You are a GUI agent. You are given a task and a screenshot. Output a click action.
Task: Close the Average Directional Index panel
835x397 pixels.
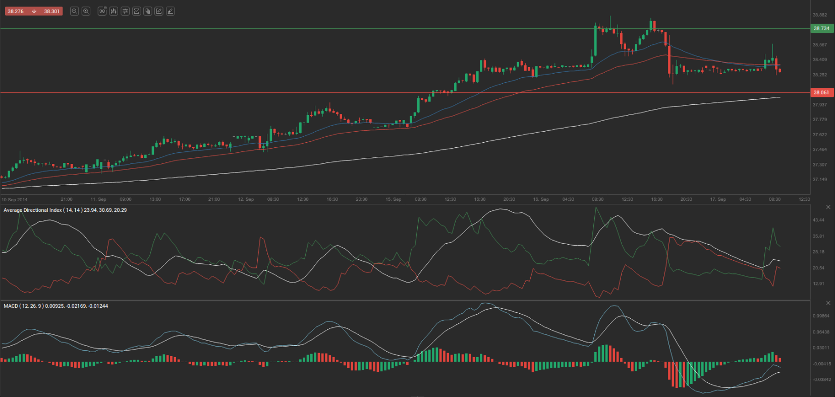(x=828, y=207)
